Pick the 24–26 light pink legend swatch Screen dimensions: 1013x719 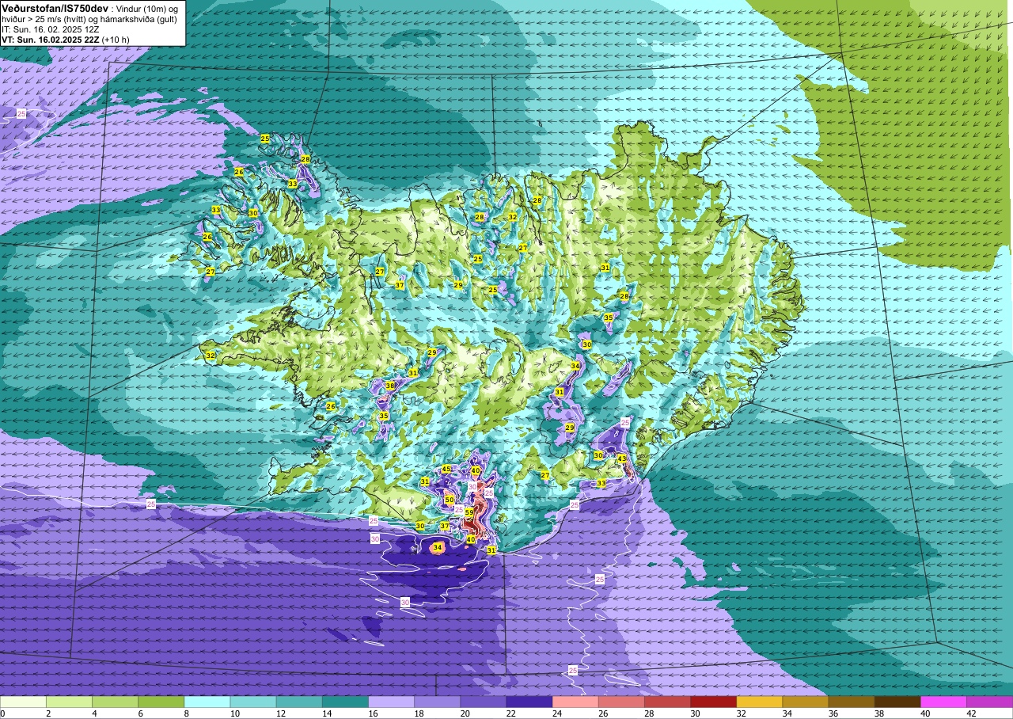pos(575,702)
